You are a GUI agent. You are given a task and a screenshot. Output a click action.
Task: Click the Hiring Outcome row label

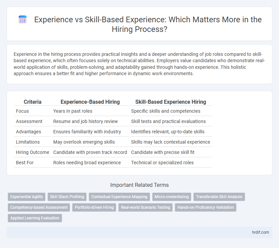[x=33, y=152]
